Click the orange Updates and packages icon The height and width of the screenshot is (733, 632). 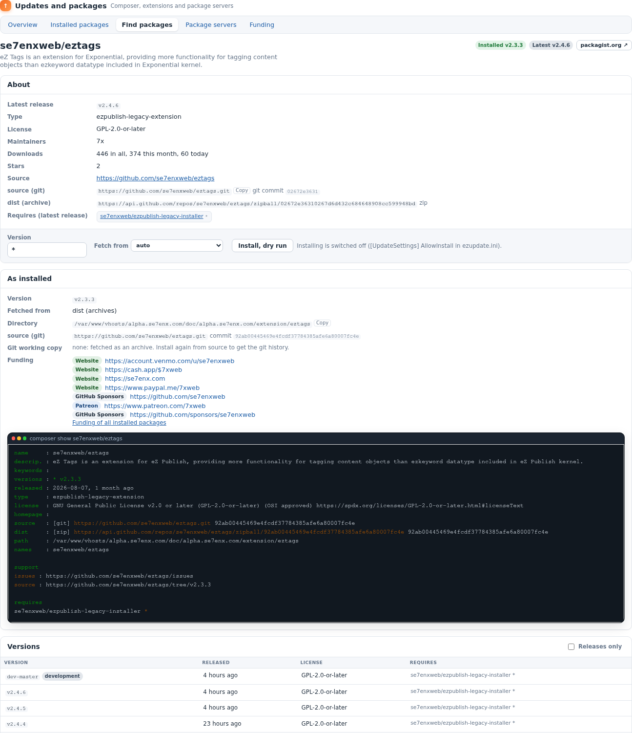tap(5, 6)
